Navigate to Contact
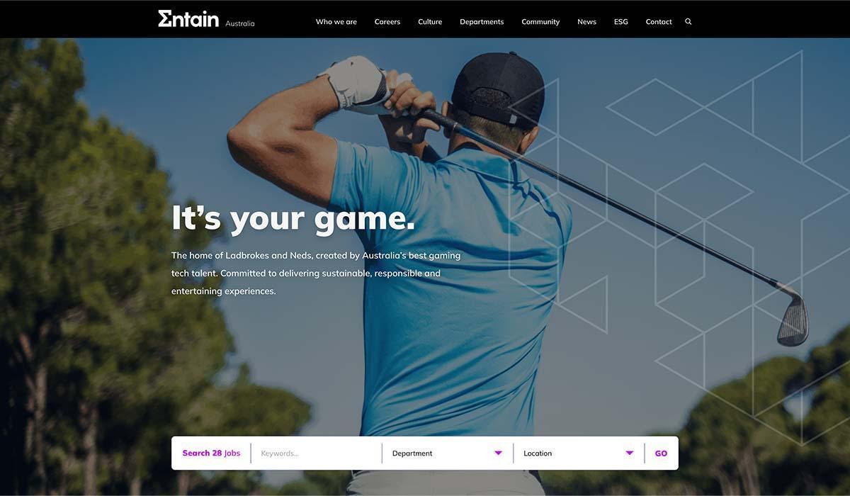This screenshot has height=496, width=850. tap(659, 22)
